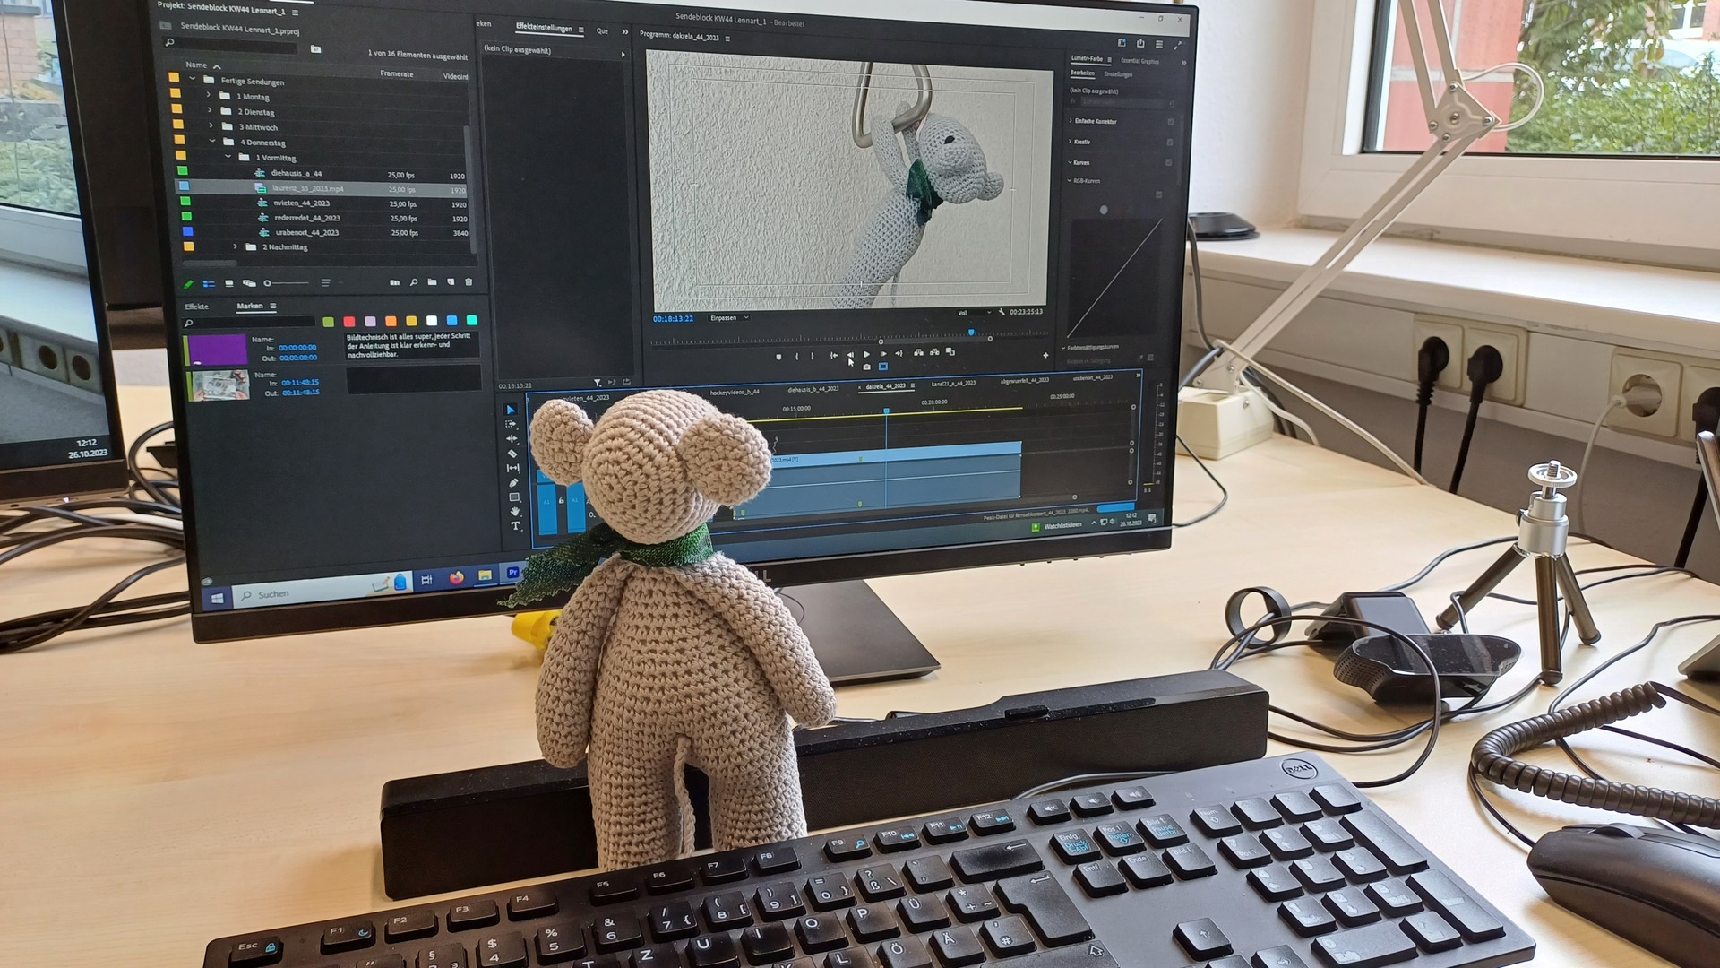This screenshot has height=968, width=1720.
Task: Adjust the project panel thumbnail zoom slider
Action: (x=287, y=283)
